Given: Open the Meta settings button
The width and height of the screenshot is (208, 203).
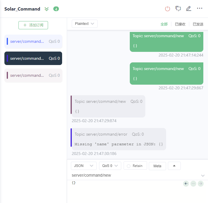Looking at the screenshot, I should click(x=157, y=166).
